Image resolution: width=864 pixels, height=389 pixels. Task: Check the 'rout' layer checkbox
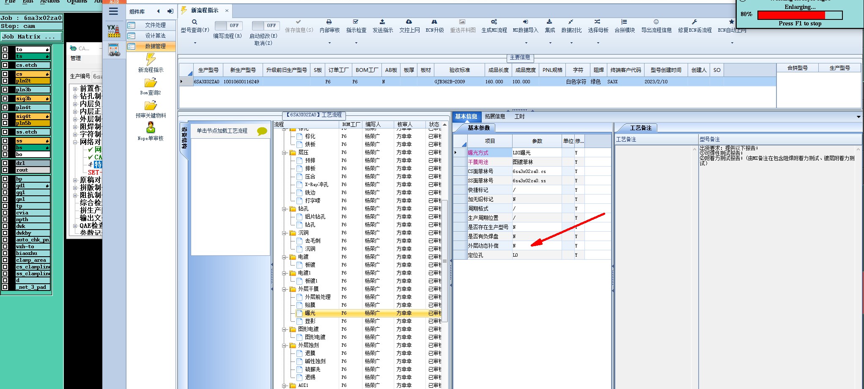coord(5,170)
